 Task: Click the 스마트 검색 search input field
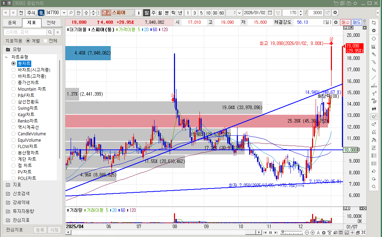click(x=25, y=32)
